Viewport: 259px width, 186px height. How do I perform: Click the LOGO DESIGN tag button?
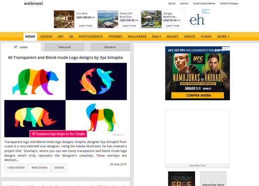point(16,168)
